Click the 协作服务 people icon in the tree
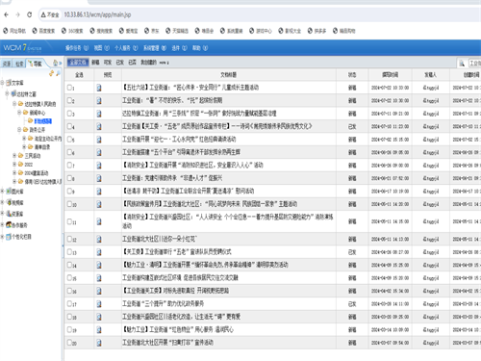The width and height of the screenshot is (481, 361). tap(9, 225)
